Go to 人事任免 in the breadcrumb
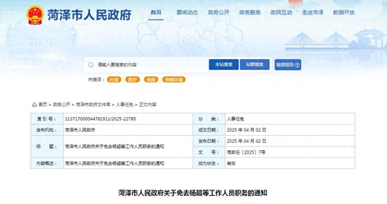This screenshot has height=204, width=387. tap(125, 104)
